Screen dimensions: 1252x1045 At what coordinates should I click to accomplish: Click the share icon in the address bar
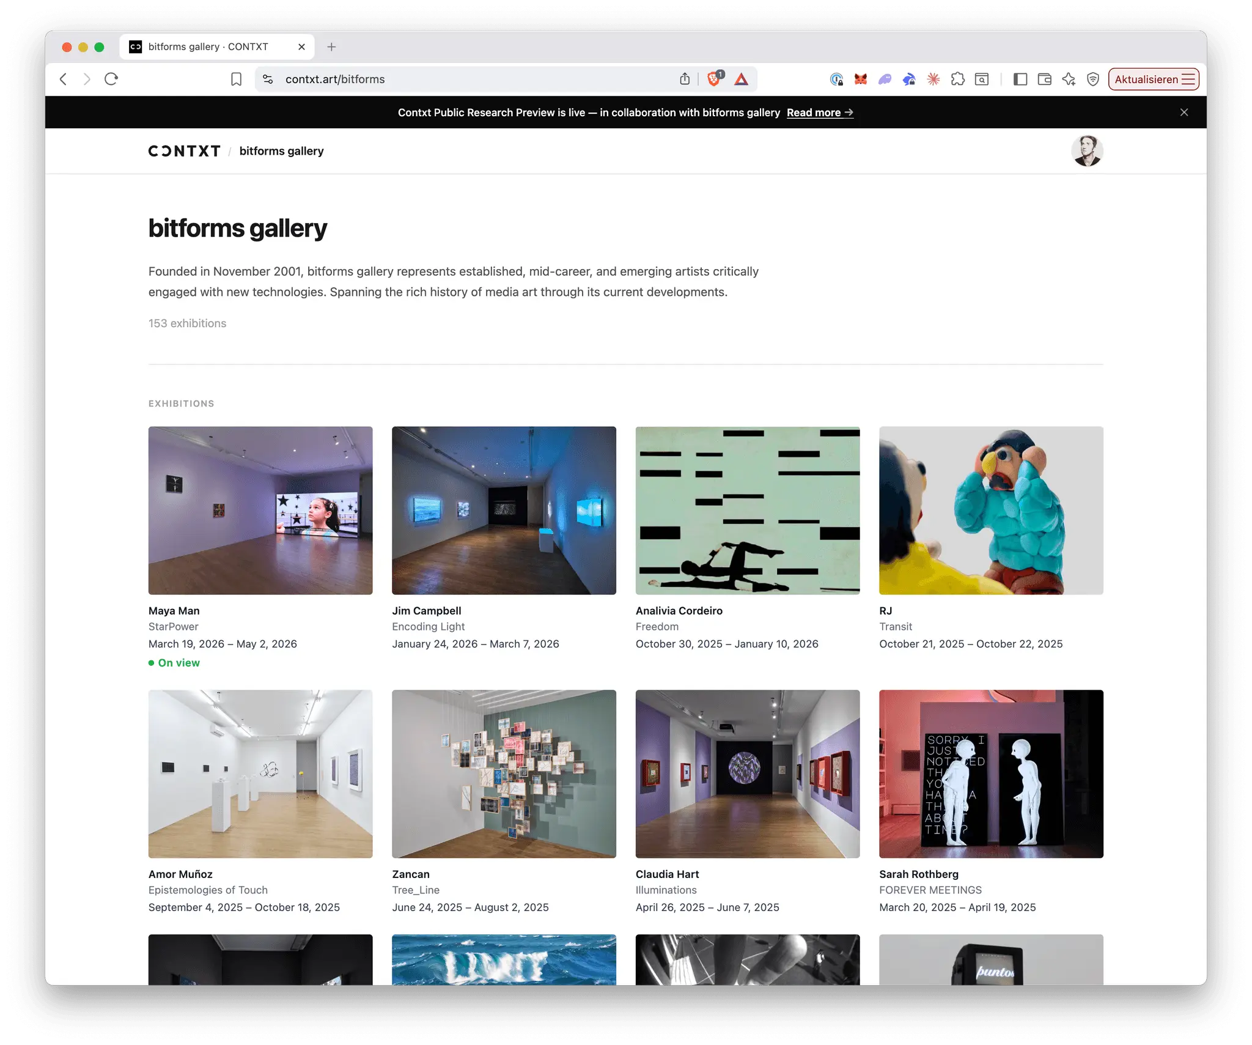pyautogui.click(x=685, y=79)
